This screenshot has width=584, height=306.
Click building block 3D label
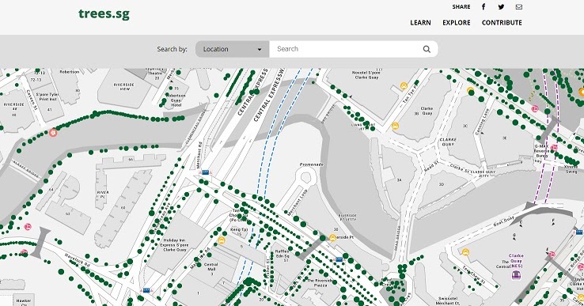pos(442,184)
